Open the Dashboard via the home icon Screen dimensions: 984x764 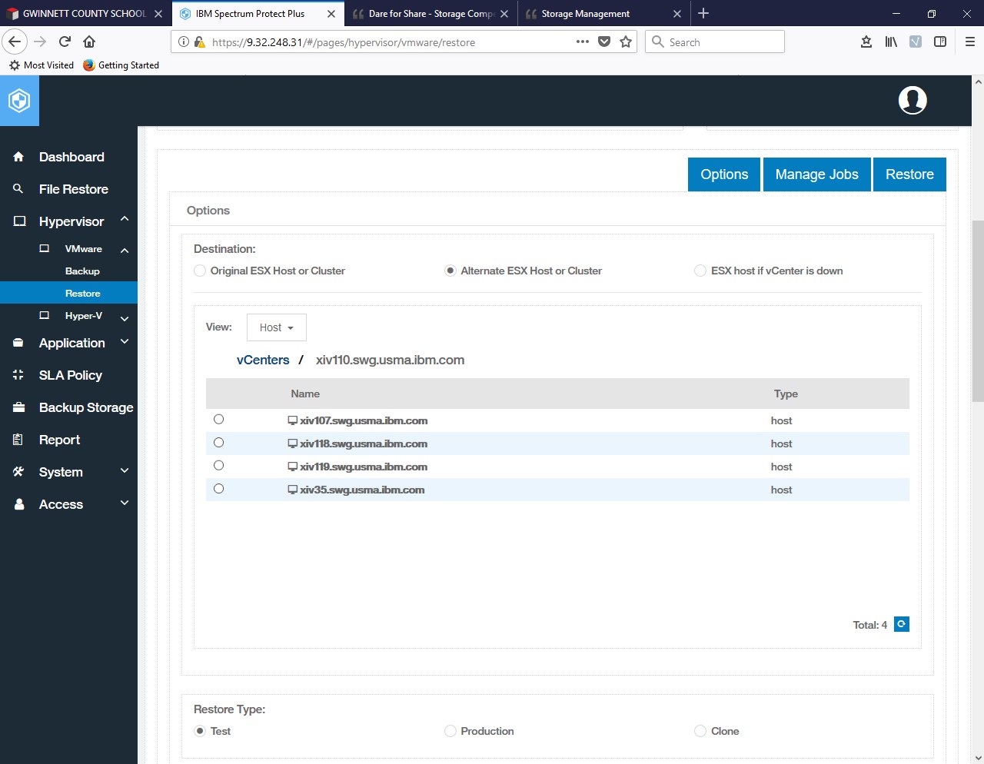[x=18, y=156]
